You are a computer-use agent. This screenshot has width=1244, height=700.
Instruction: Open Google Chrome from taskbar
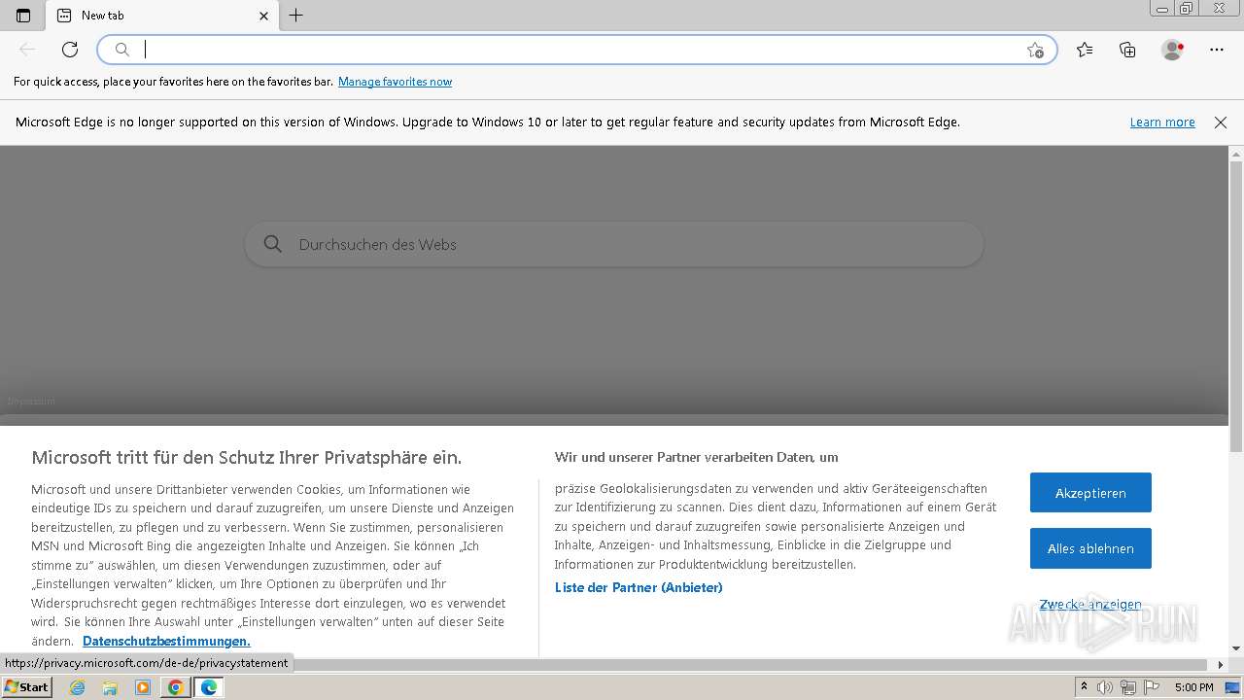175,687
